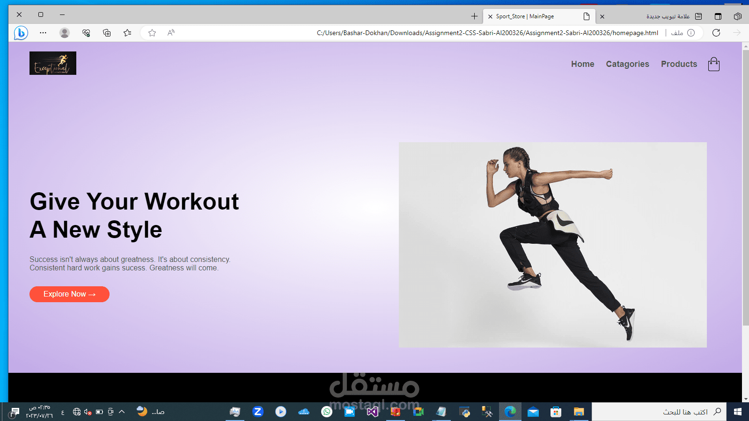This screenshot has height=421, width=749.
Task: Add this page to favorites with the star
Action: coord(152,33)
